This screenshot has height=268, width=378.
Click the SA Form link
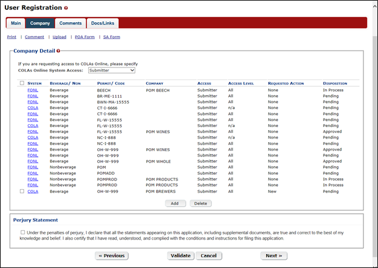pyautogui.click(x=111, y=37)
